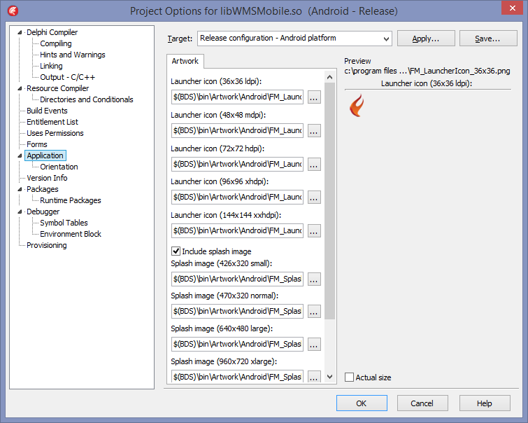
Task: Collapse the Delphi Compiler tree node
Action: 20,32
